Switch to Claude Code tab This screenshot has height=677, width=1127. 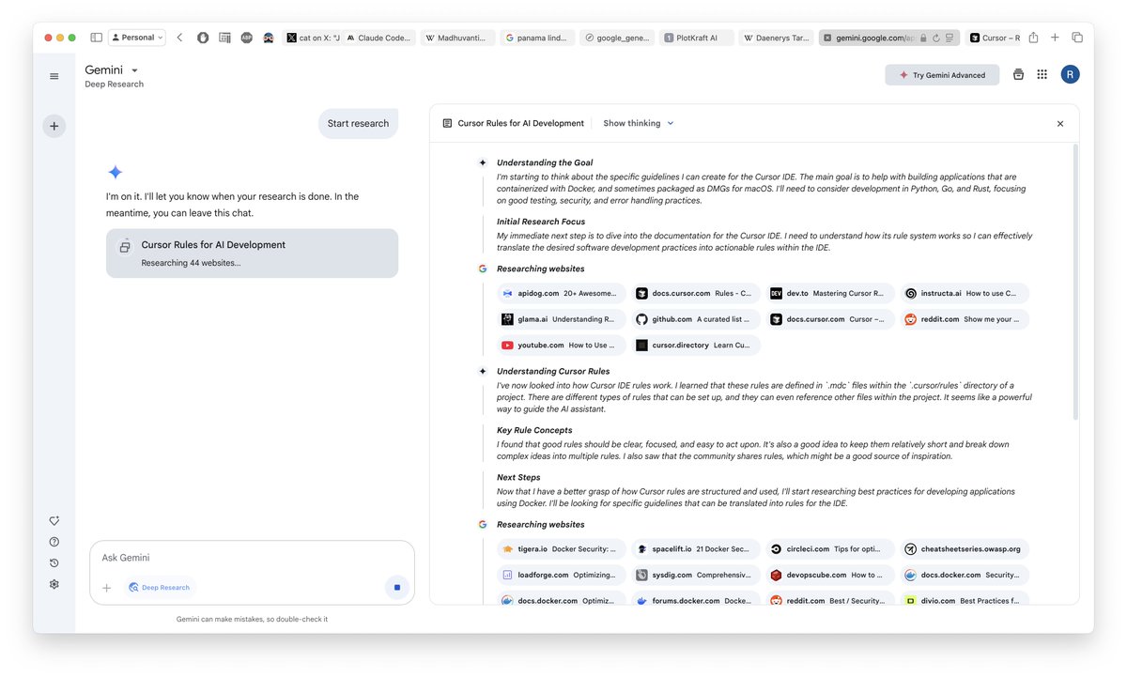coord(378,38)
